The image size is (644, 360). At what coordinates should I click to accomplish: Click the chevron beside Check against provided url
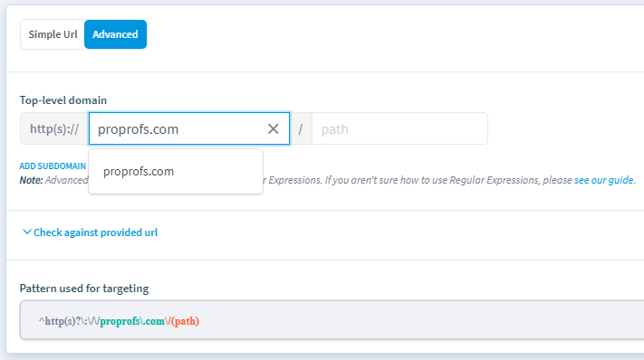point(26,232)
